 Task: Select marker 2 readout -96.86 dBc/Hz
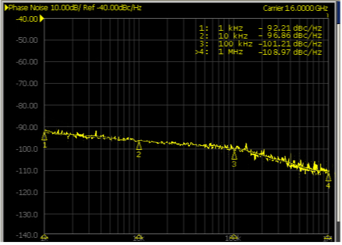click(x=290, y=36)
